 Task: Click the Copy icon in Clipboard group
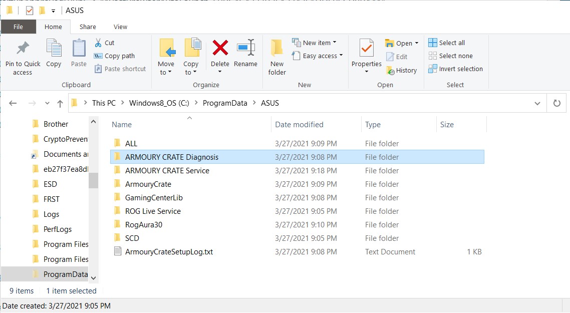click(54, 48)
